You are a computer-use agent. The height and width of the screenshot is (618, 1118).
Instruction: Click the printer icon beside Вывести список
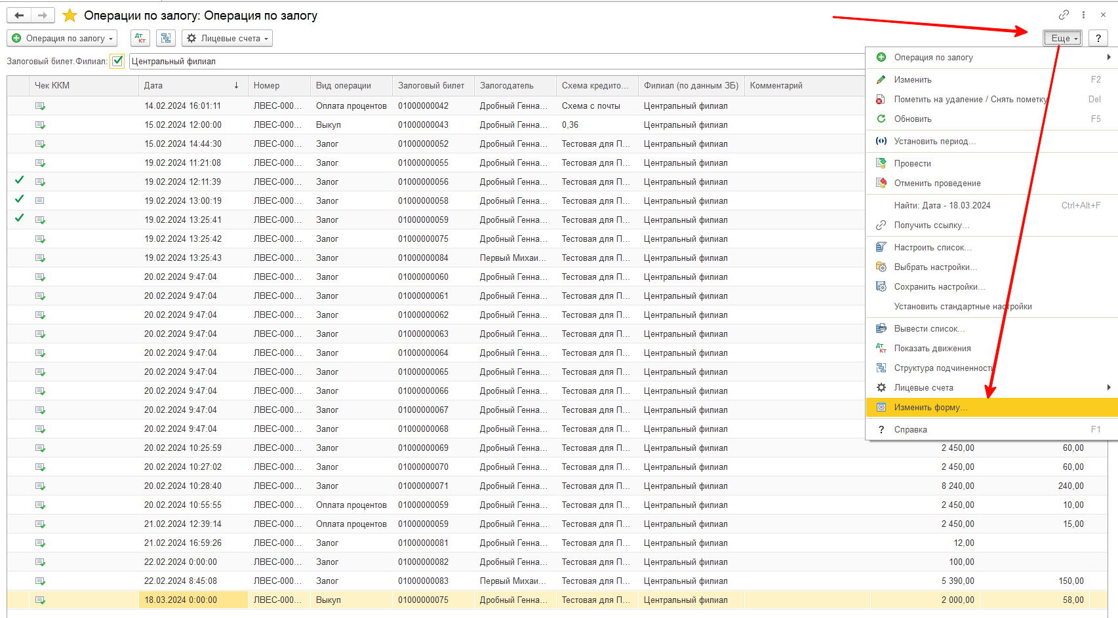(x=881, y=329)
